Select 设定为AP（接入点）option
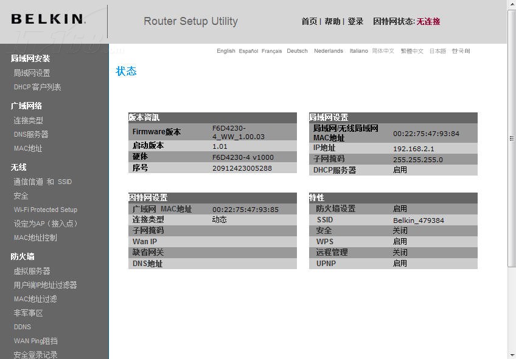516x359 pixels. (x=46, y=224)
